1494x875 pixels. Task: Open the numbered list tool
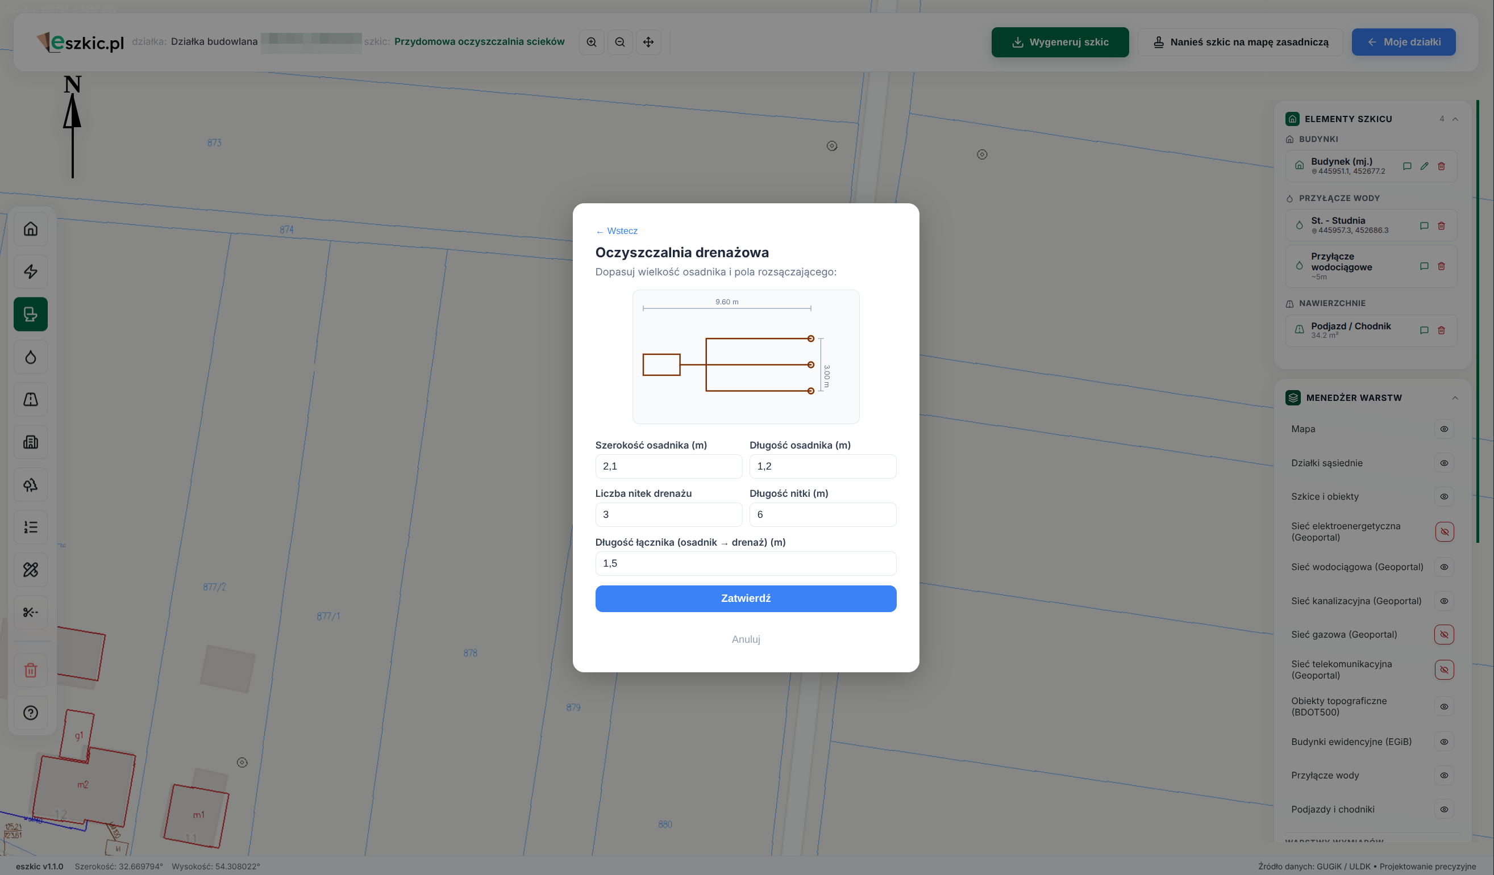[31, 527]
